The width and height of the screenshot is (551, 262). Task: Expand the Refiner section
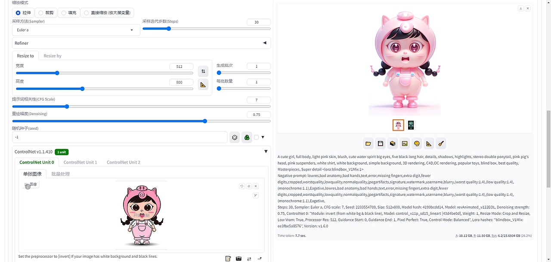click(x=140, y=43)
